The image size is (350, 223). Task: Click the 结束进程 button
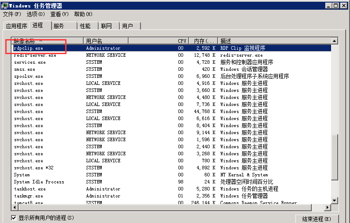[317, 219]
